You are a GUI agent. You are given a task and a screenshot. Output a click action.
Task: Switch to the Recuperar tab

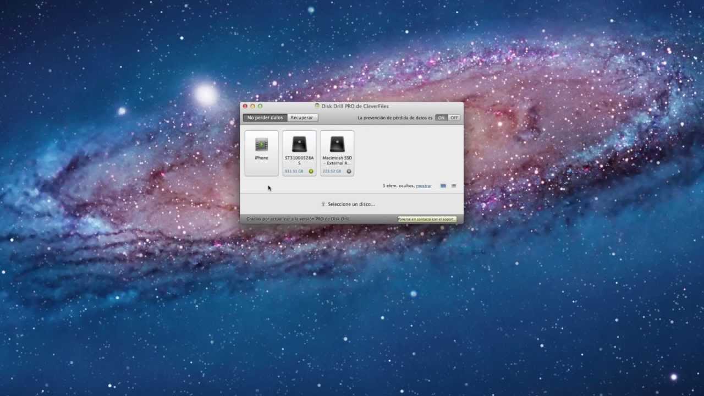[x=302, y=118]
